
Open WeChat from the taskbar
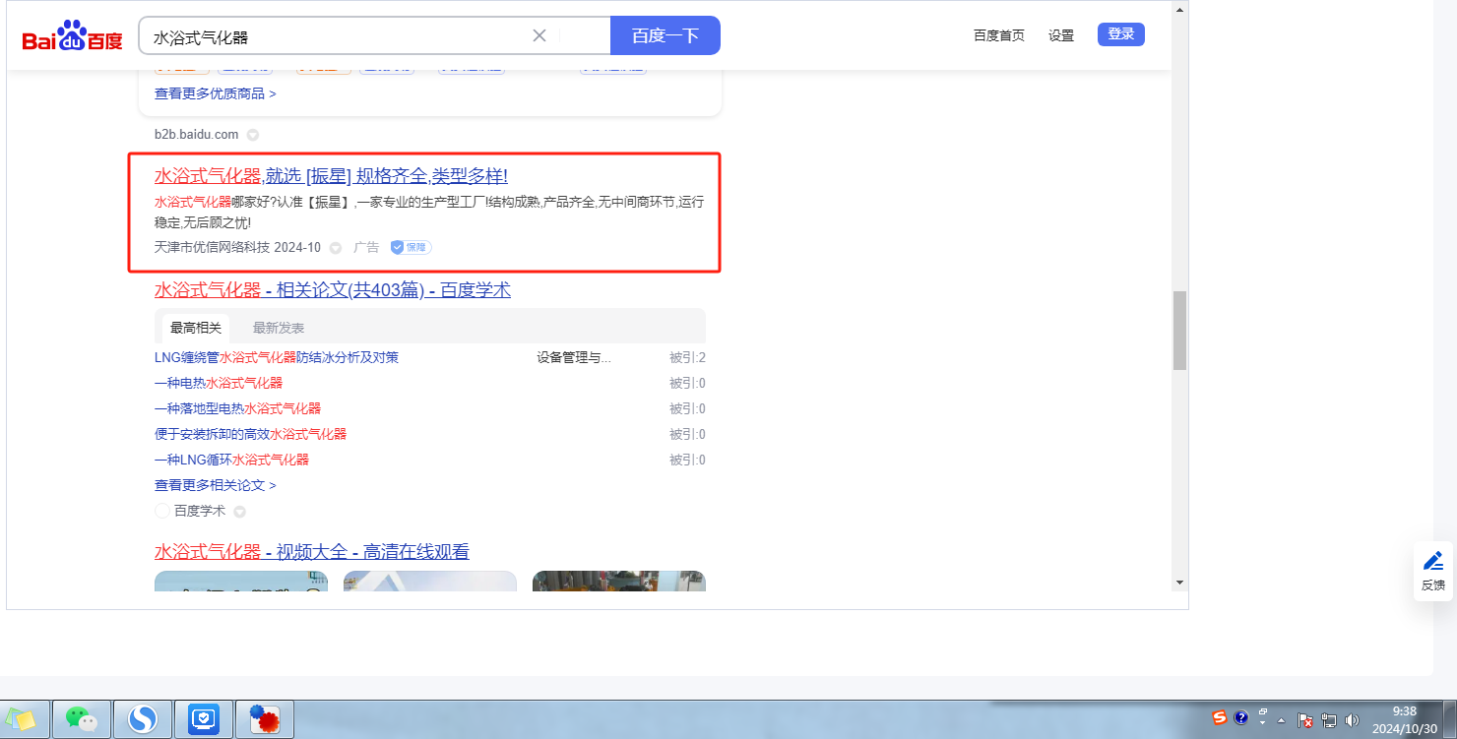tap(83, 720)
